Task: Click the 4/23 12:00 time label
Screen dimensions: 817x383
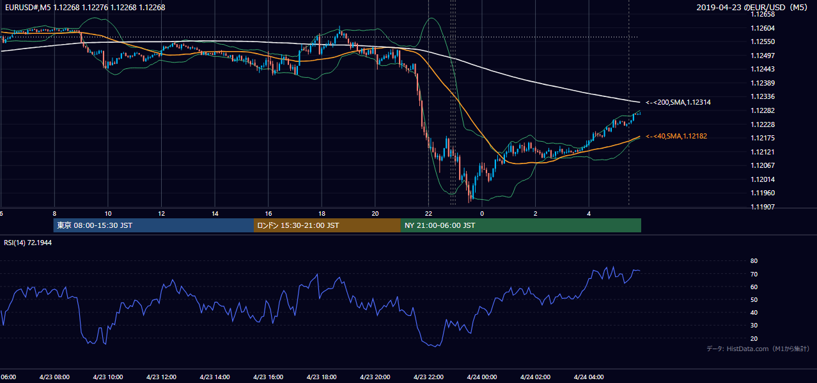Action: pos(161,377)
